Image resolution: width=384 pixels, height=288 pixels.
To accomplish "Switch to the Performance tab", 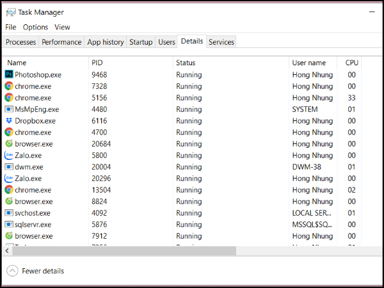I will point(61,42).
